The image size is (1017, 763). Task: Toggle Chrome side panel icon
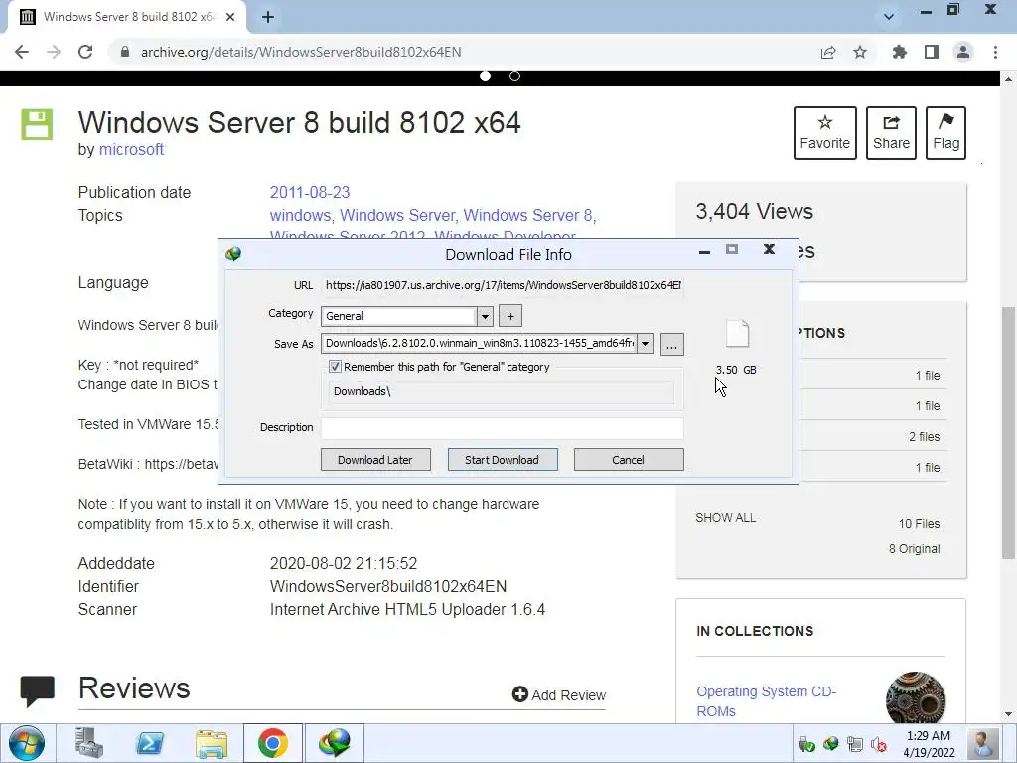click(x=932, y=52)
